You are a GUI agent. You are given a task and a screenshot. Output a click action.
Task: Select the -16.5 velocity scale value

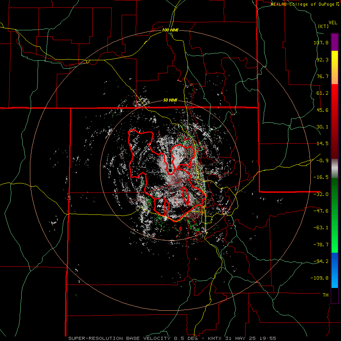pyautogui.click(x=321, y=177)
